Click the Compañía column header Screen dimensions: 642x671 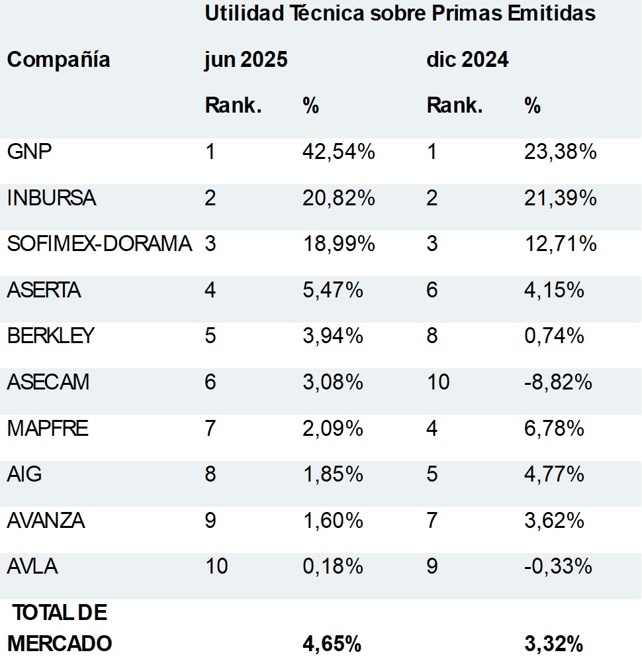click(58, 60)
